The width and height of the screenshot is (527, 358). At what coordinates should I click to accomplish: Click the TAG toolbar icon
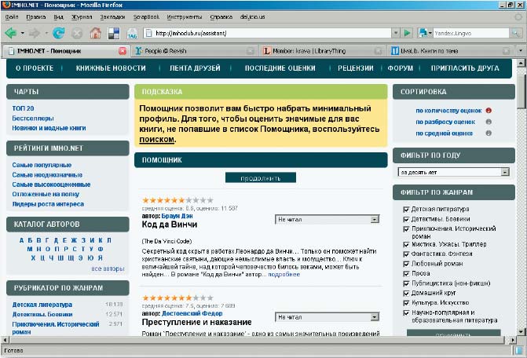pos(131,33)
